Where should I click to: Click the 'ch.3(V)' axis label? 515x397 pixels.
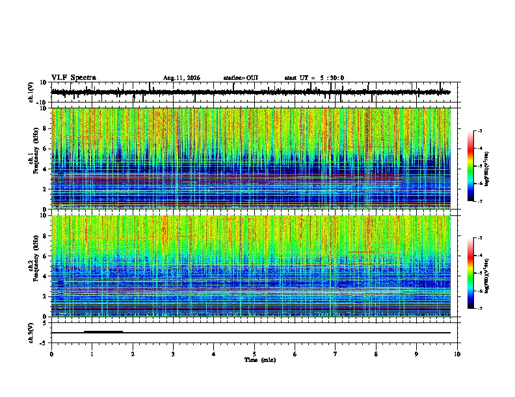tap(31, 333)
